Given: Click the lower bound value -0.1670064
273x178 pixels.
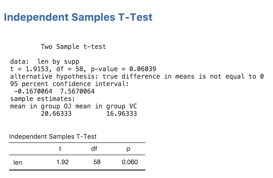Looking at the screenshot, I should coord(33,91).
